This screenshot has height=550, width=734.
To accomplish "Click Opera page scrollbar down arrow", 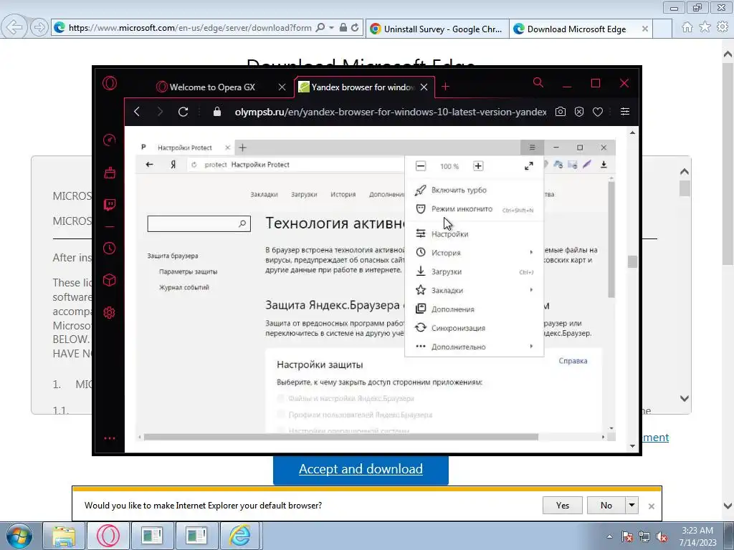I will pos(632,446).
